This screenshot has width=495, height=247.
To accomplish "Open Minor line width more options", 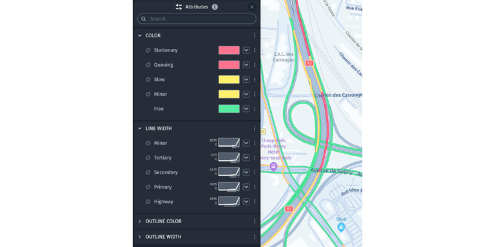I will tap(255, 143).
